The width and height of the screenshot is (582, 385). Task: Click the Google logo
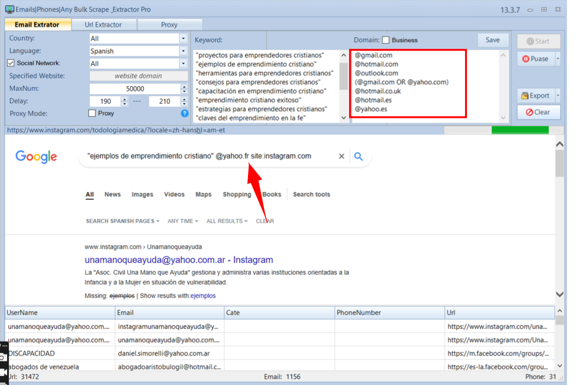36,157
